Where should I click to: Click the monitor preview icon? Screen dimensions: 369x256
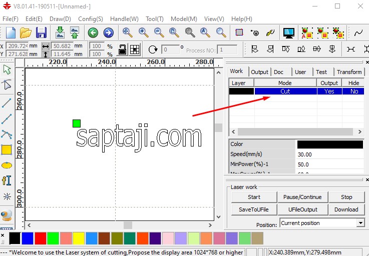coord(289,32)
